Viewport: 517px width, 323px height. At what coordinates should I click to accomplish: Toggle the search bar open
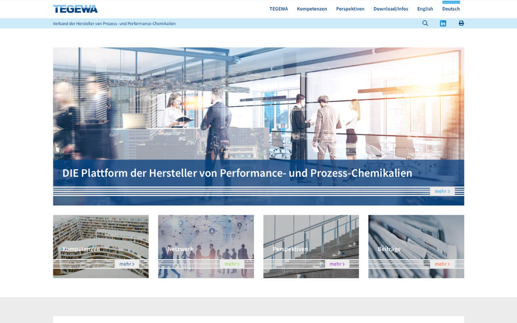coord(425,23)
